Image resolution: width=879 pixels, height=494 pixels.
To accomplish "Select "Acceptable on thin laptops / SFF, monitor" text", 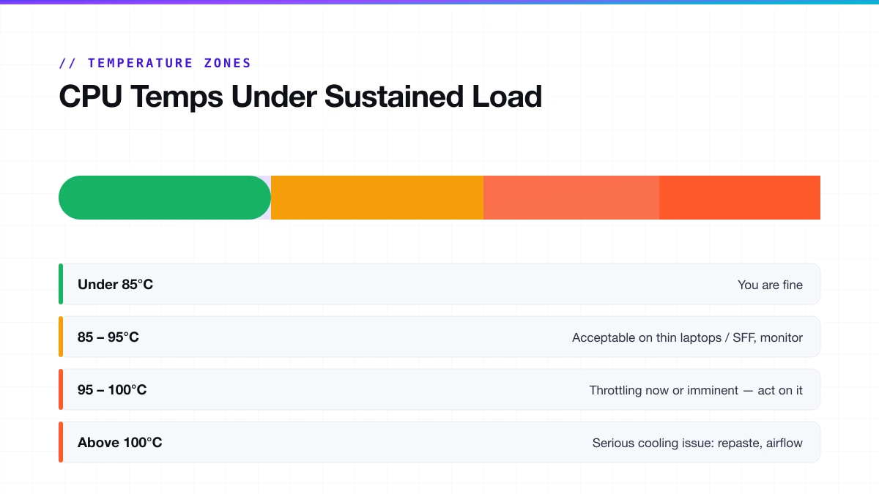I will 687,337.
